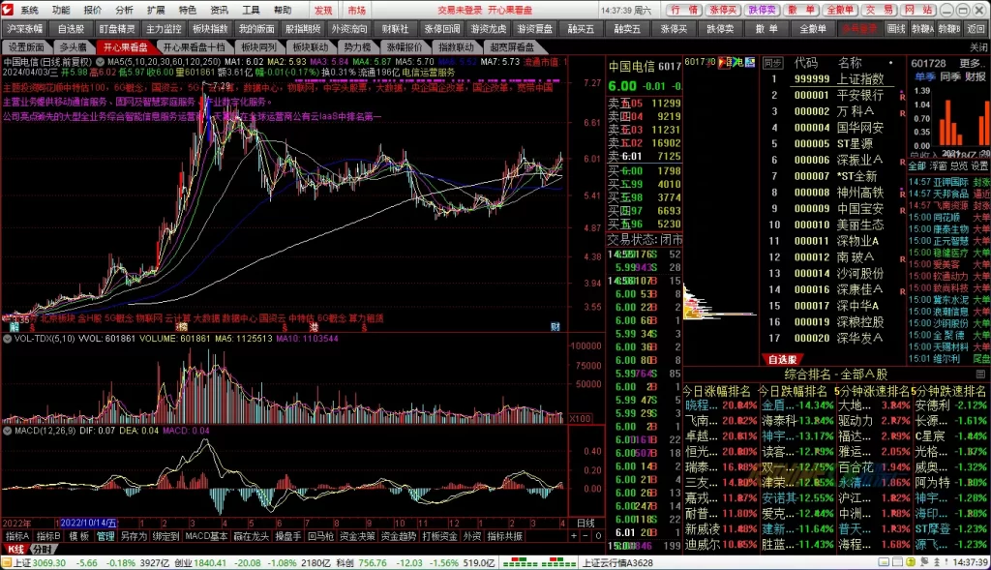This screenshot has height=570, width=991.
Task: Click the 财 marker icon on chart axis
Action: click(555, 328)
